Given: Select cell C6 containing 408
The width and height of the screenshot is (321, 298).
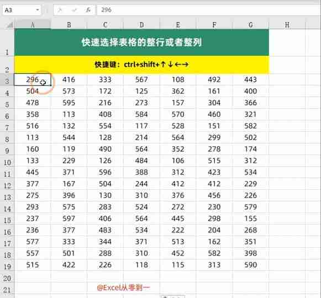Looking at the screenshot, I should [x=105, y=114].
